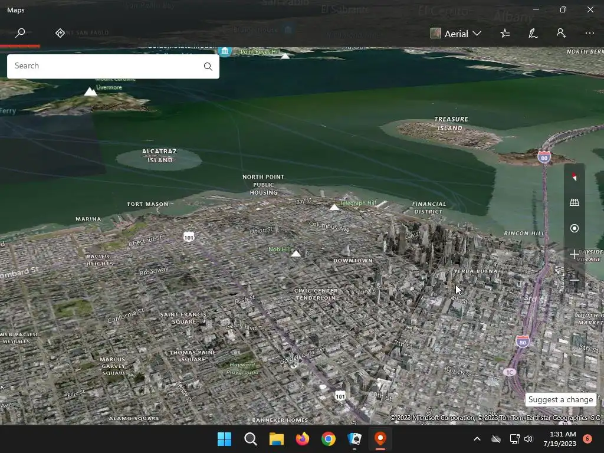The width and height of the screenshot is (604, 453).
Task: Show my location target icon
Action: tap(575, 228)
